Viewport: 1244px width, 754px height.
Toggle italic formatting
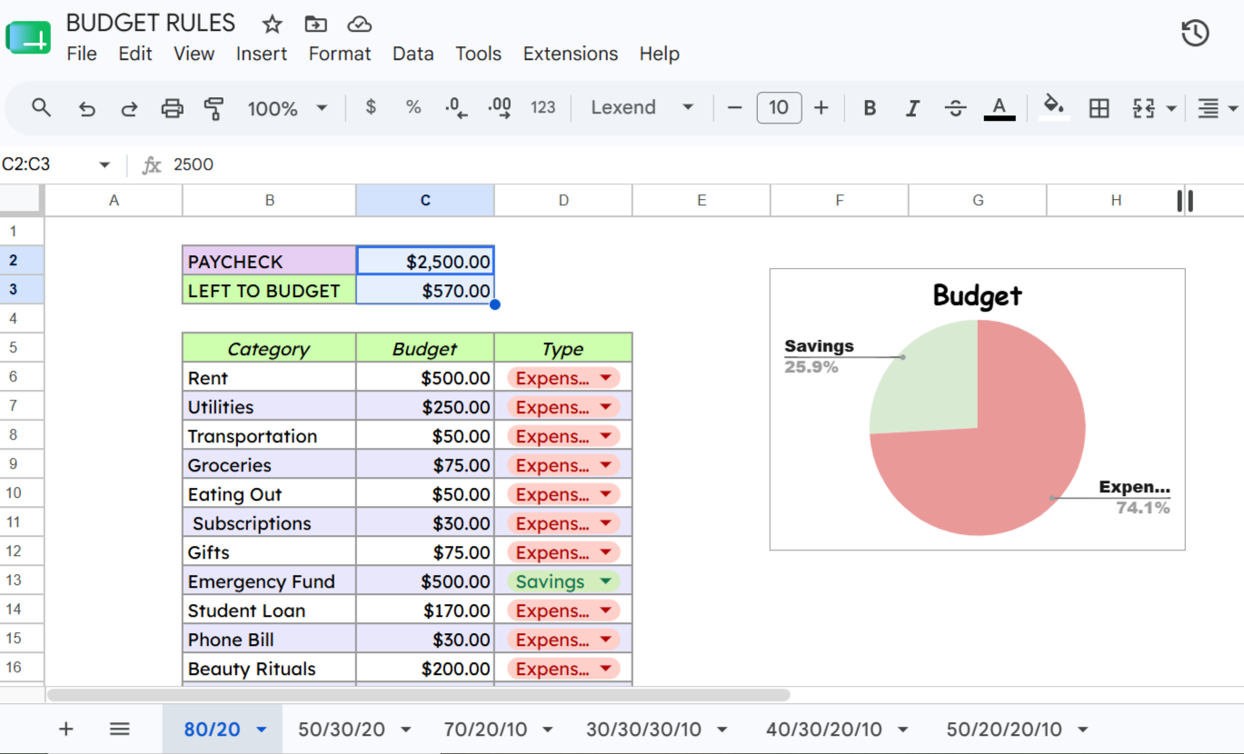pyautogui.click(x=912, y=108)
